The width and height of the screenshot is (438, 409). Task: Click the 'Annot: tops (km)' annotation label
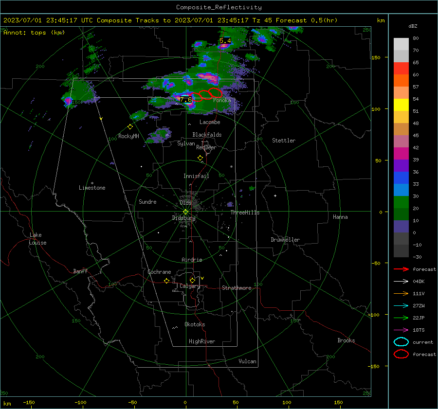(34, 33)
